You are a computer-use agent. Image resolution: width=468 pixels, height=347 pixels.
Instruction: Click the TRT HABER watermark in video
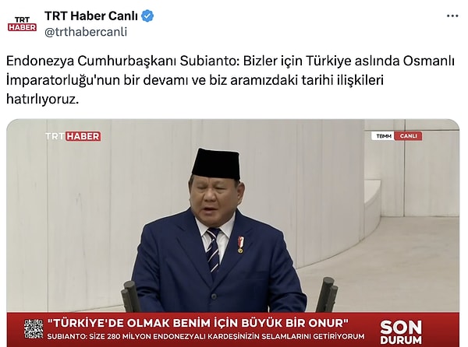[x=73, y=136]
